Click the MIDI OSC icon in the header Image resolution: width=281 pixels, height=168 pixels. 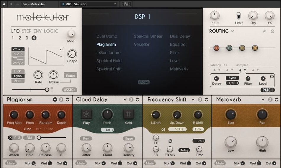pos(126,4)
